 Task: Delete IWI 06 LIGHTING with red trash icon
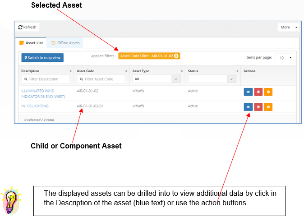pyautogui.click(x=258, y=107)
